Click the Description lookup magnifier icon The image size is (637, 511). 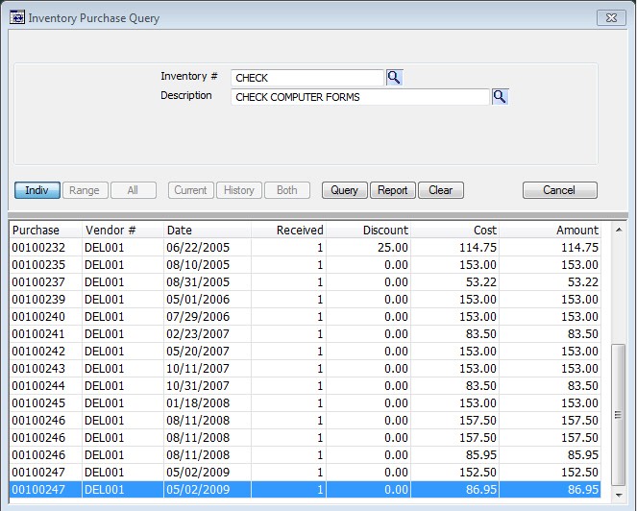point(500,97)
